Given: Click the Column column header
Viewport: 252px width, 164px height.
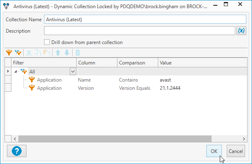Looking at the screenshot, I should [x=97, y=63].
